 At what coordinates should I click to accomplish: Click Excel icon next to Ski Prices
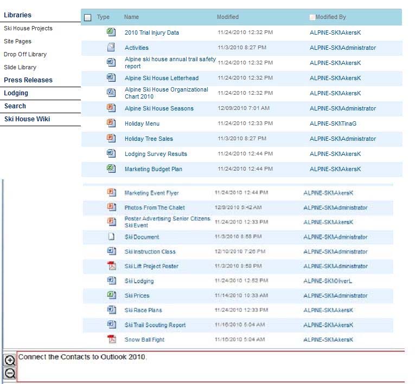112,295
